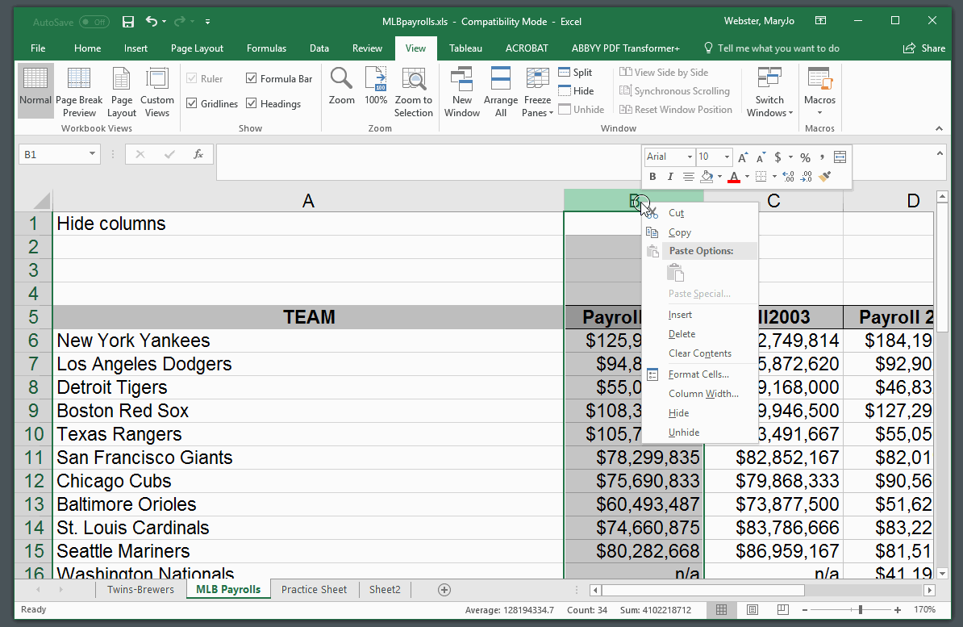Expand the Name Box dropdown
This screenshot has width=963, height=627.
92,153
